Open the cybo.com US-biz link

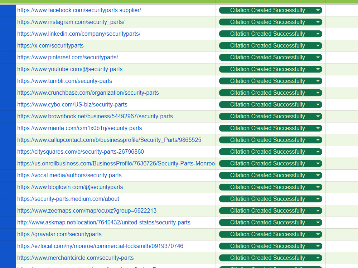coord(72,105)
